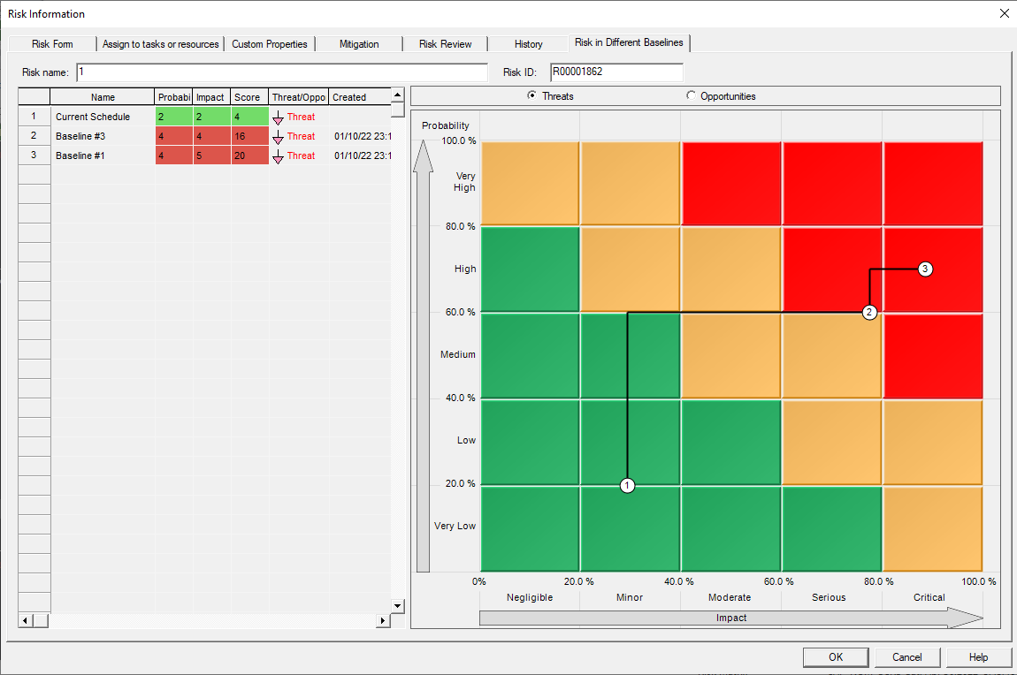Click the Baseline #3 created date cell
This screenshot has width=1017, height=675.
click(361, 136)
